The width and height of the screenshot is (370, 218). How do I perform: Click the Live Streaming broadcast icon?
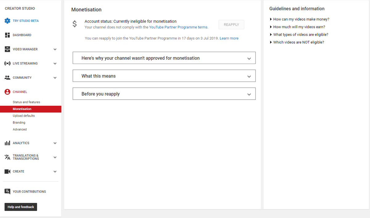tap(7, 63)
